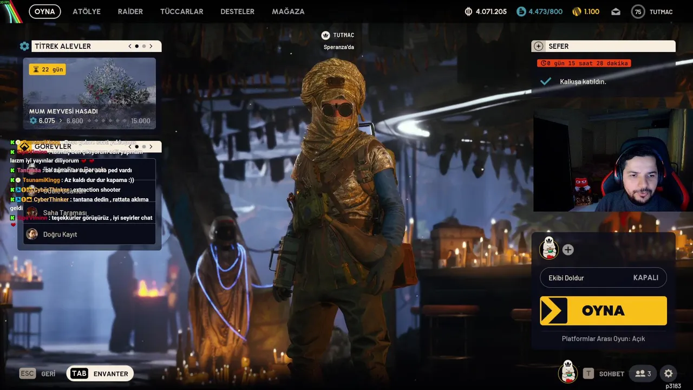
Task: Open inventory with TAB ENVANTER button
Action: pyautogui.click(x=100, y=374)
